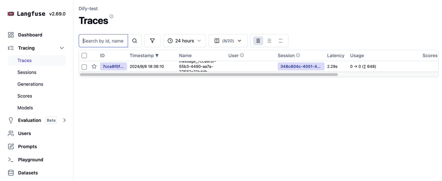
Task: Click the search magnifier icon button
Action: [135, 41]
